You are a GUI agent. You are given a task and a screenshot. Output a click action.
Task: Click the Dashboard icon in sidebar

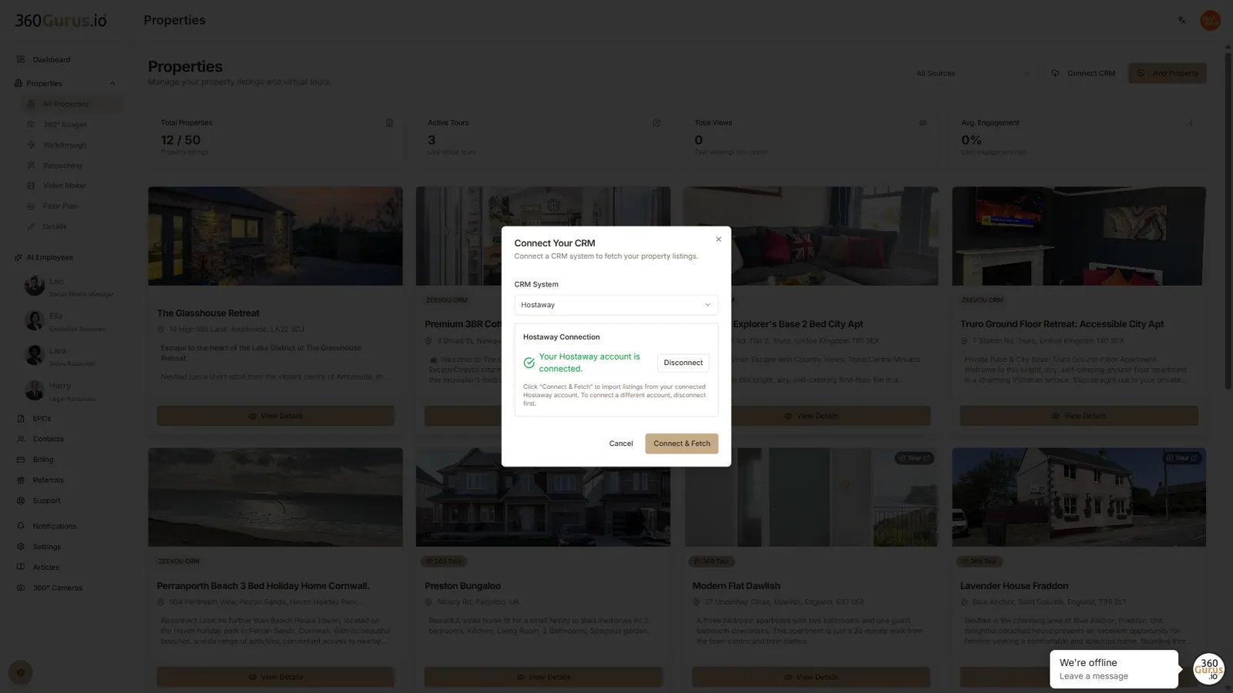pos(21,59)
